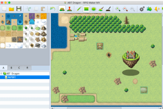Switch to tileset tab B
Viewport: 163px width, 109px height.
[11, 68]
